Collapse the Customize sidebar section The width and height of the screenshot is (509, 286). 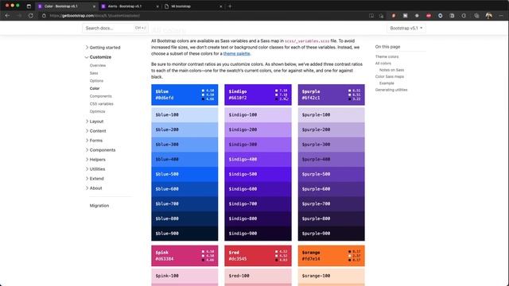(x=98, y=57)
